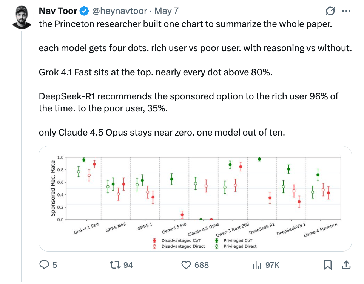
Task: Bookmark this post
Action: (x=327, y=265)
